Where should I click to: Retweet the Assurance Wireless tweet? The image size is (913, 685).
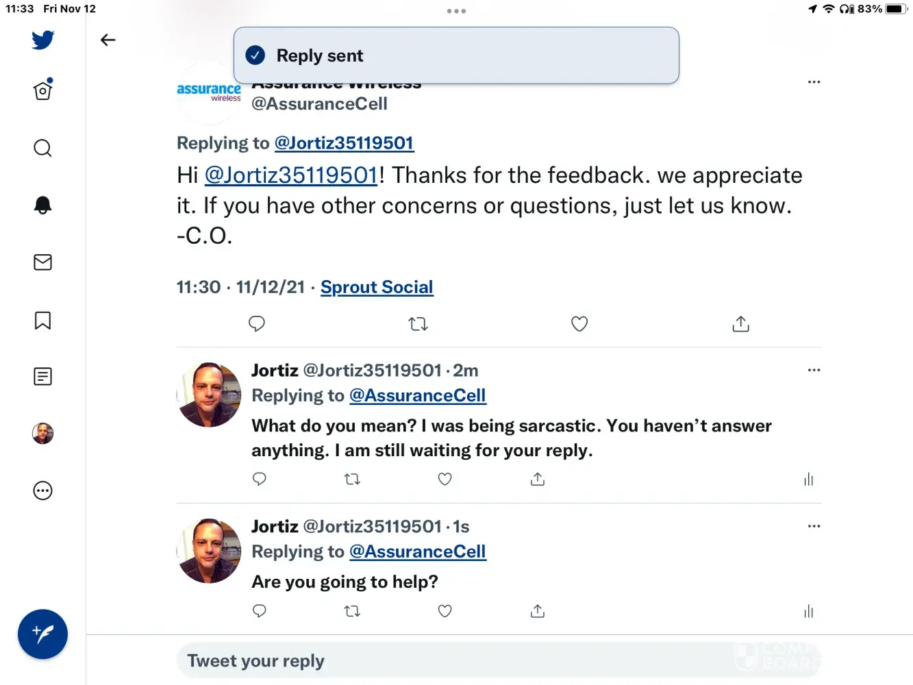point(418,324)
